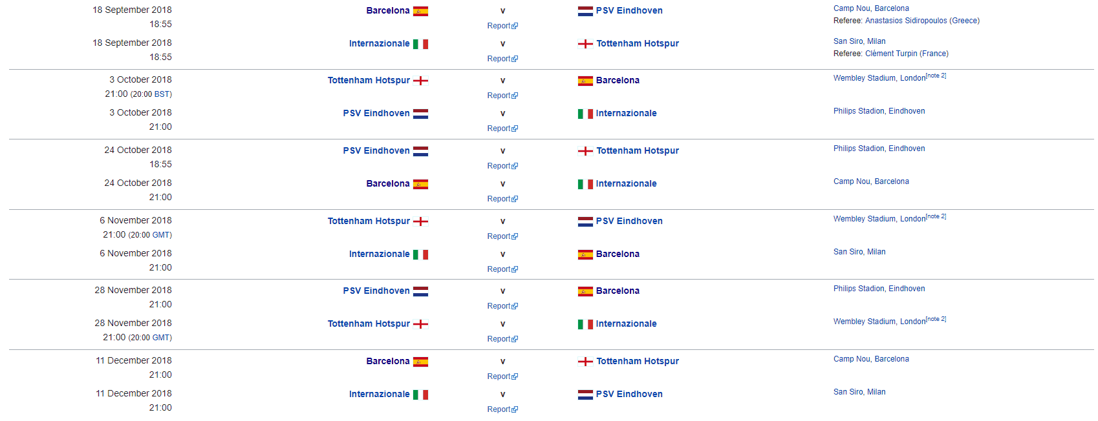
Task: Click the Italy flag beside Internazionale, 18 September
Action: coord(420,44)
